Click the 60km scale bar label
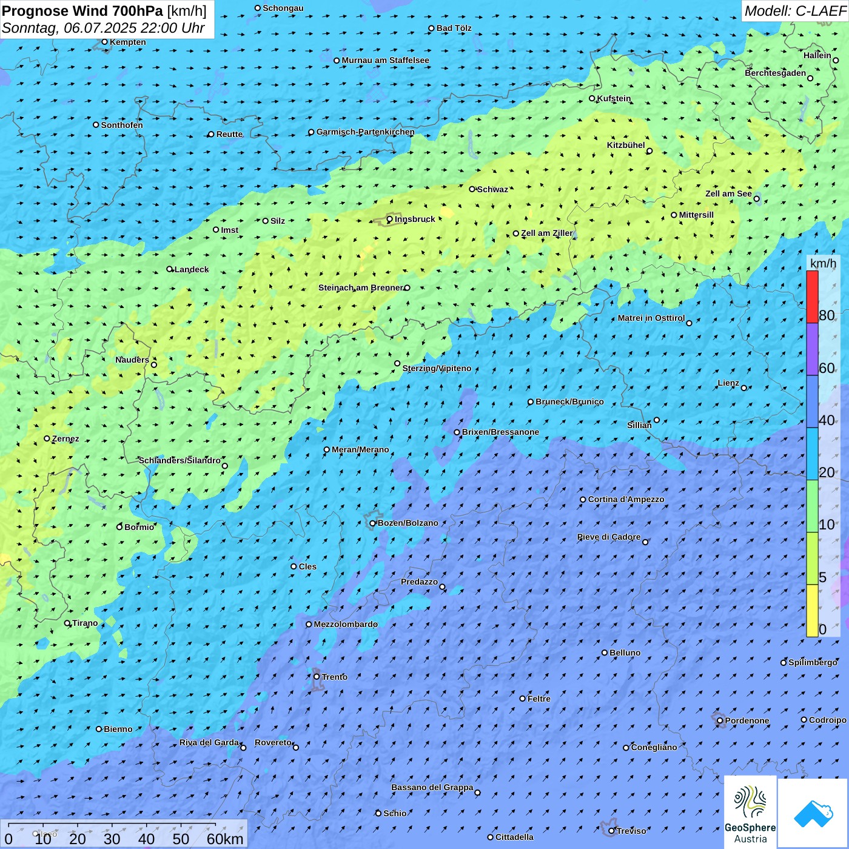Viewport: 849px width, 849px height. click(x=225, y=839)
